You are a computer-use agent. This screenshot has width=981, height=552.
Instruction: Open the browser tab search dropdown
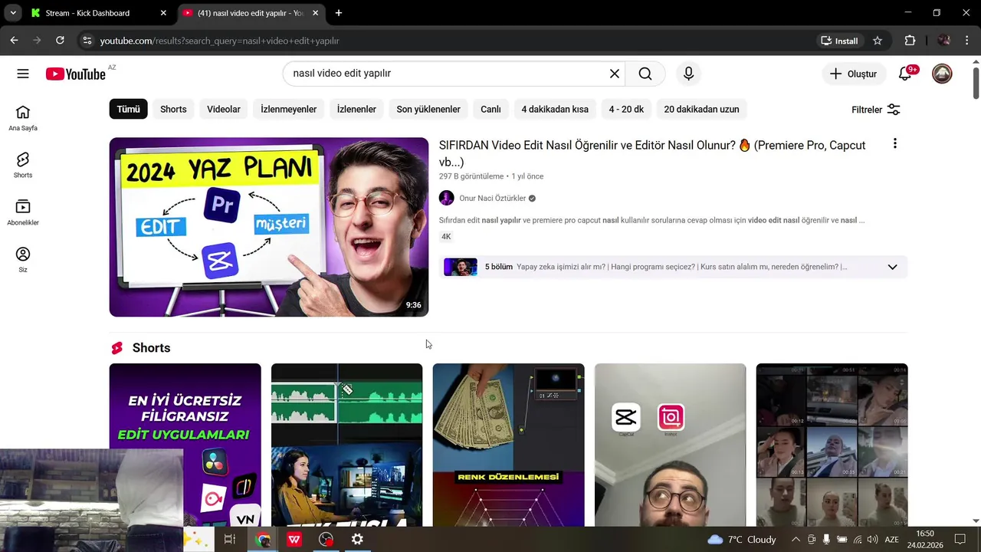(x=13, y=13)
